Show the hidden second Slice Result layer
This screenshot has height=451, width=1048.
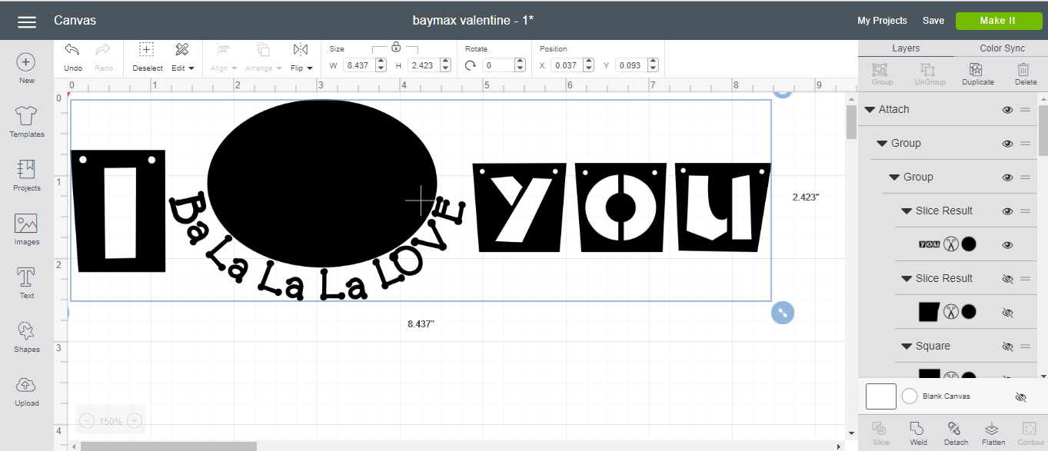pos(1007,279)
